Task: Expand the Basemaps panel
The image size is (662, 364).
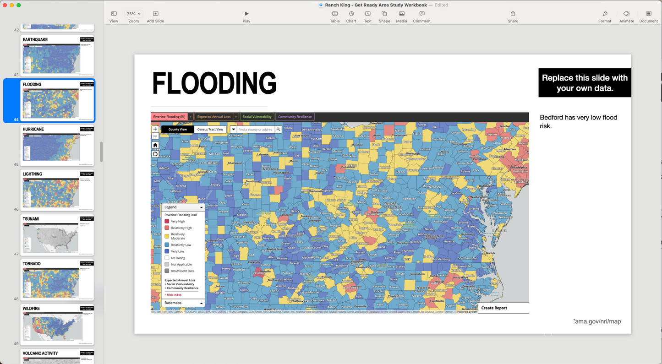Action: click(183, 303)
